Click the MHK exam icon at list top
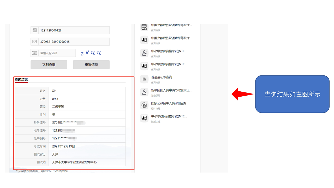This screenshot has width=334, height=188. tap(144, 27)
